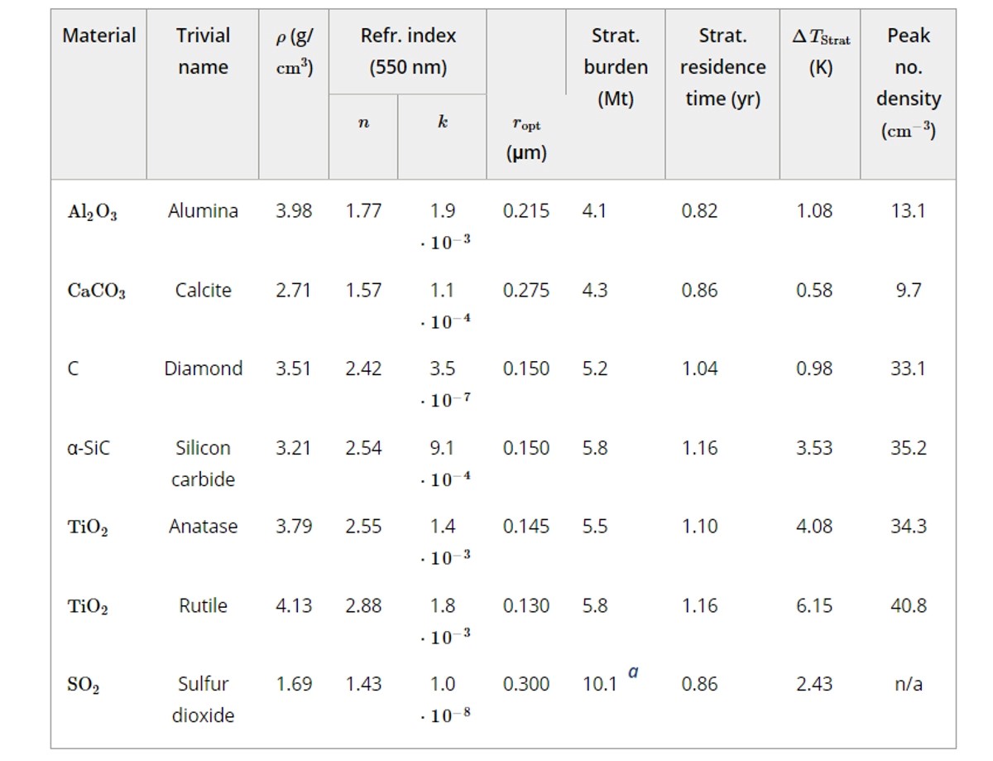The width and height of the screenshot is (993, 761).
Task: Click the 6.15 temperature value for Rutile
Action: point(814,606)
